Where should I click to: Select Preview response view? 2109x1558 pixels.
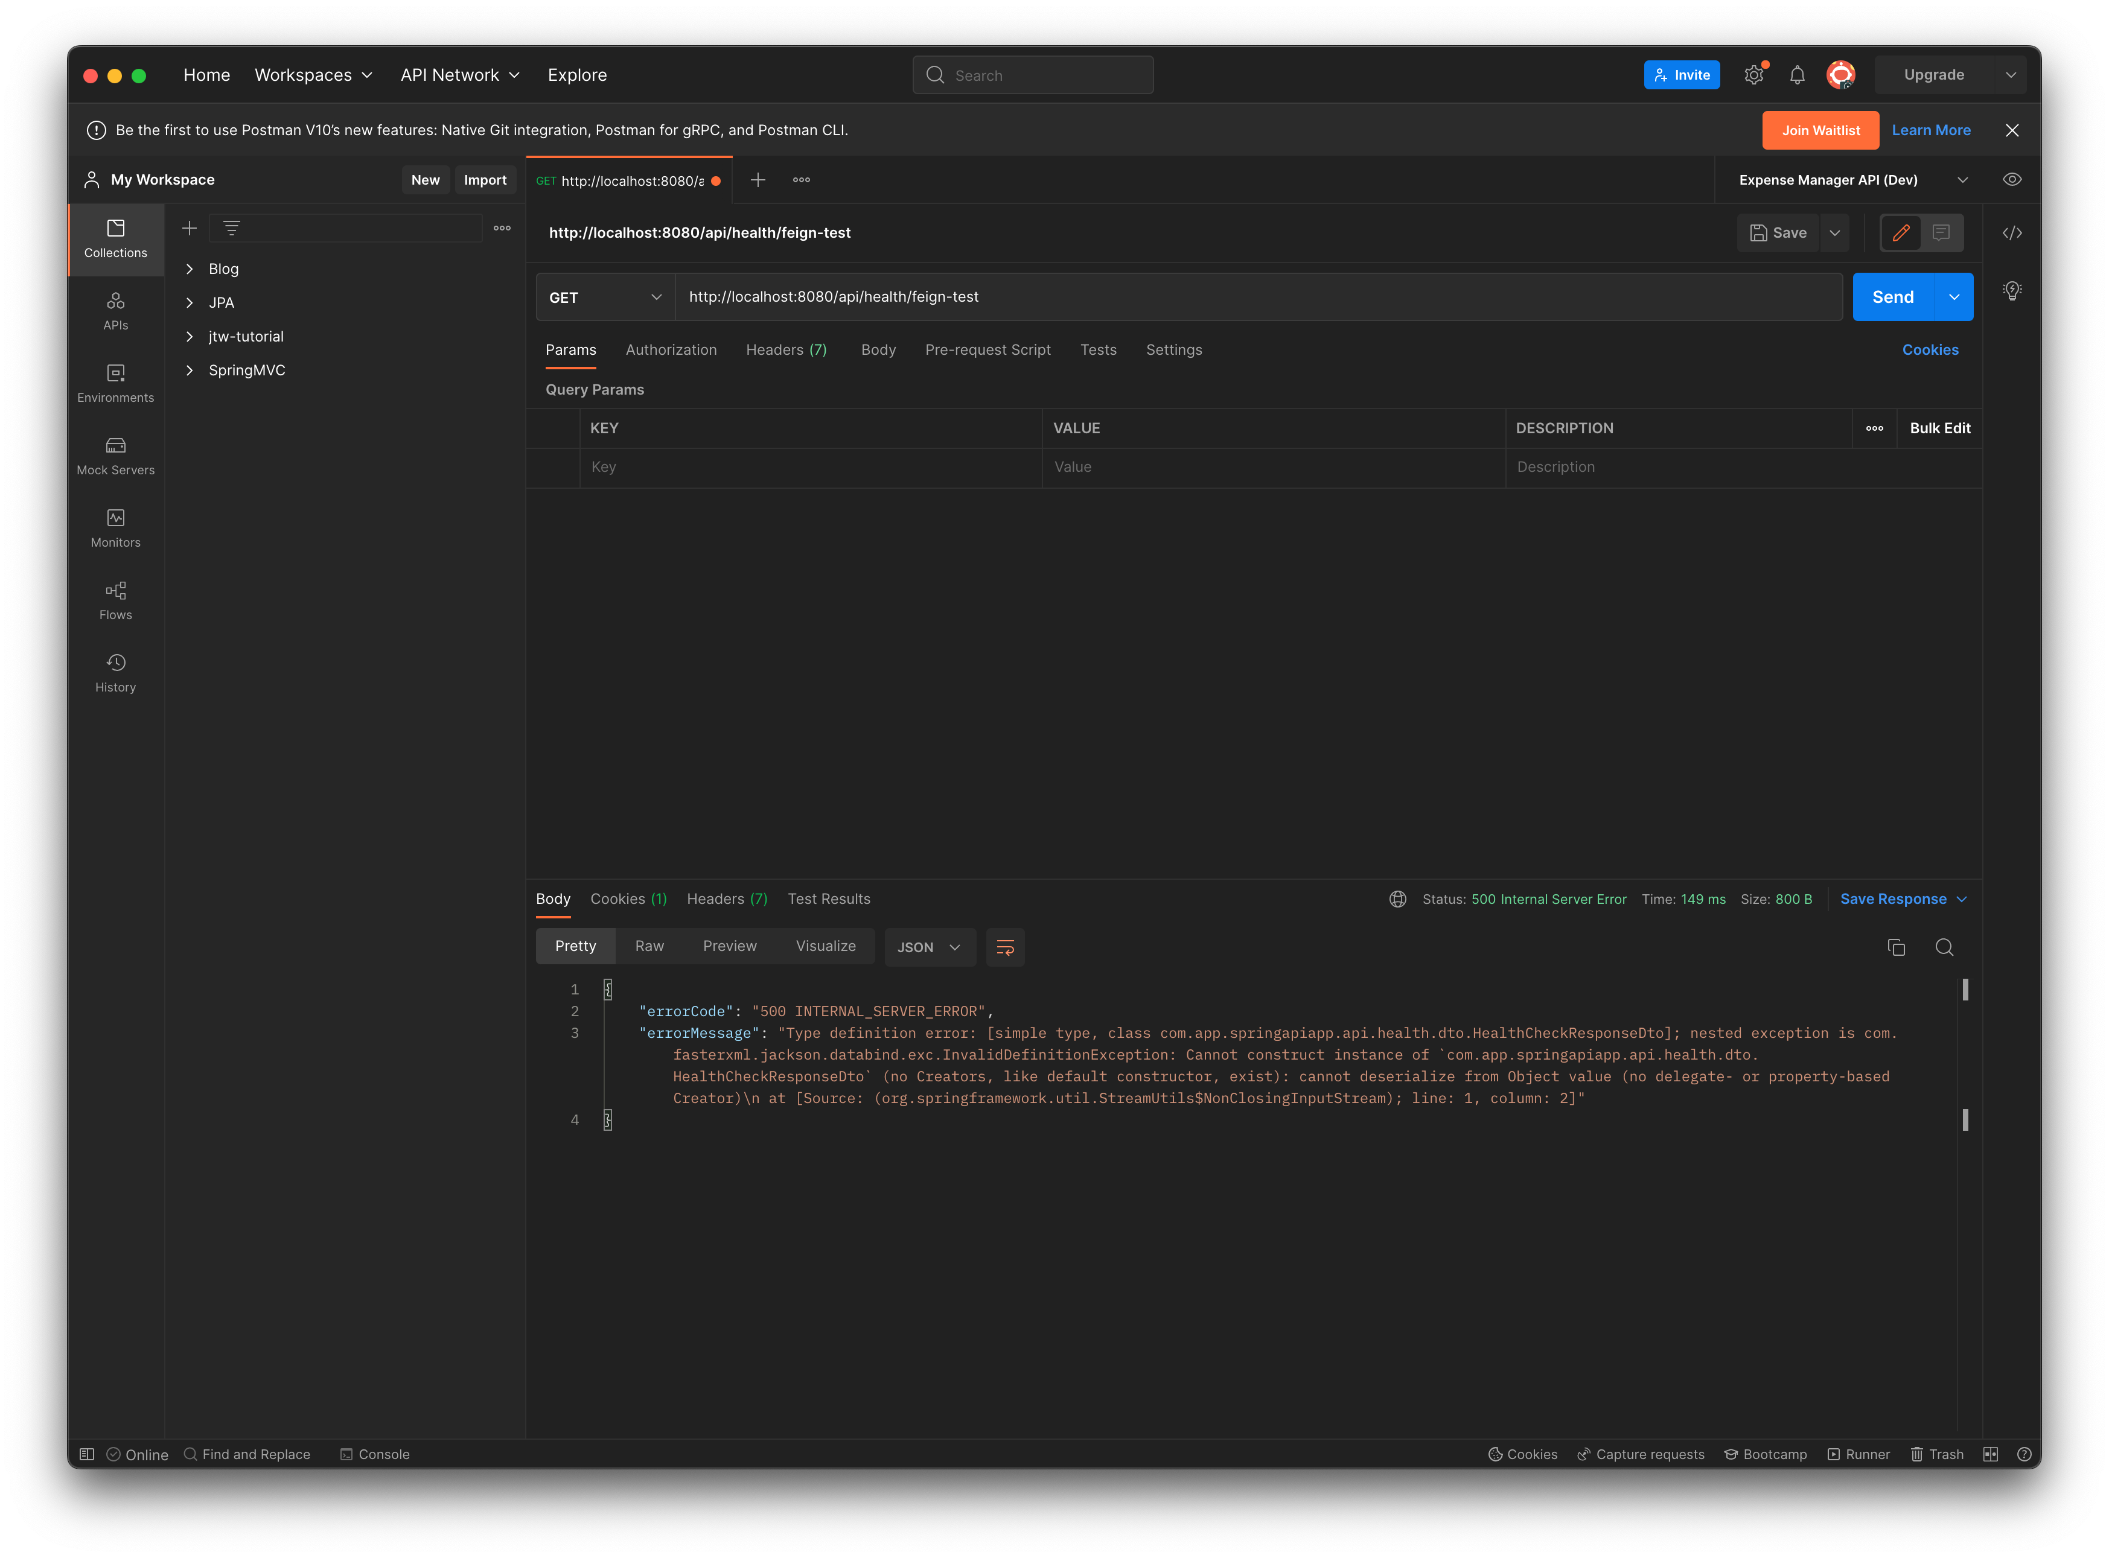tap(729, 947)
